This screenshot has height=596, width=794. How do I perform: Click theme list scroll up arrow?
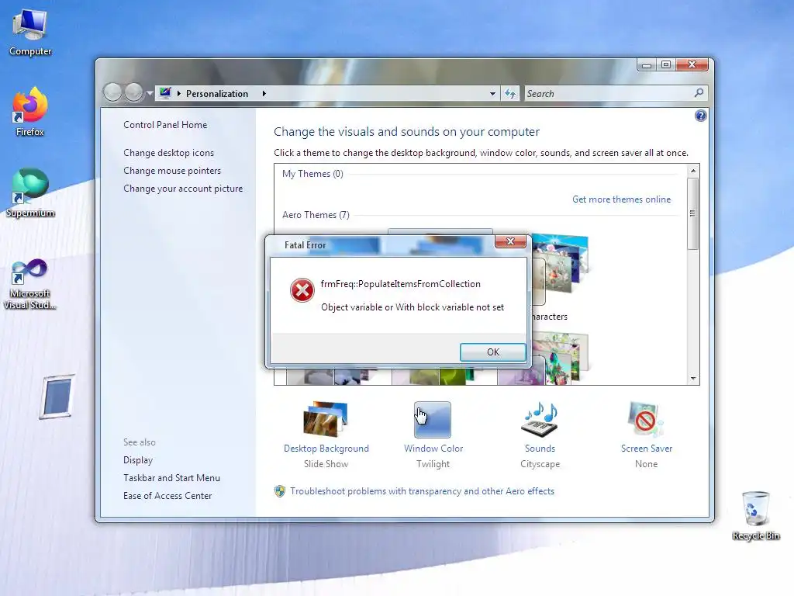[692, 171]
